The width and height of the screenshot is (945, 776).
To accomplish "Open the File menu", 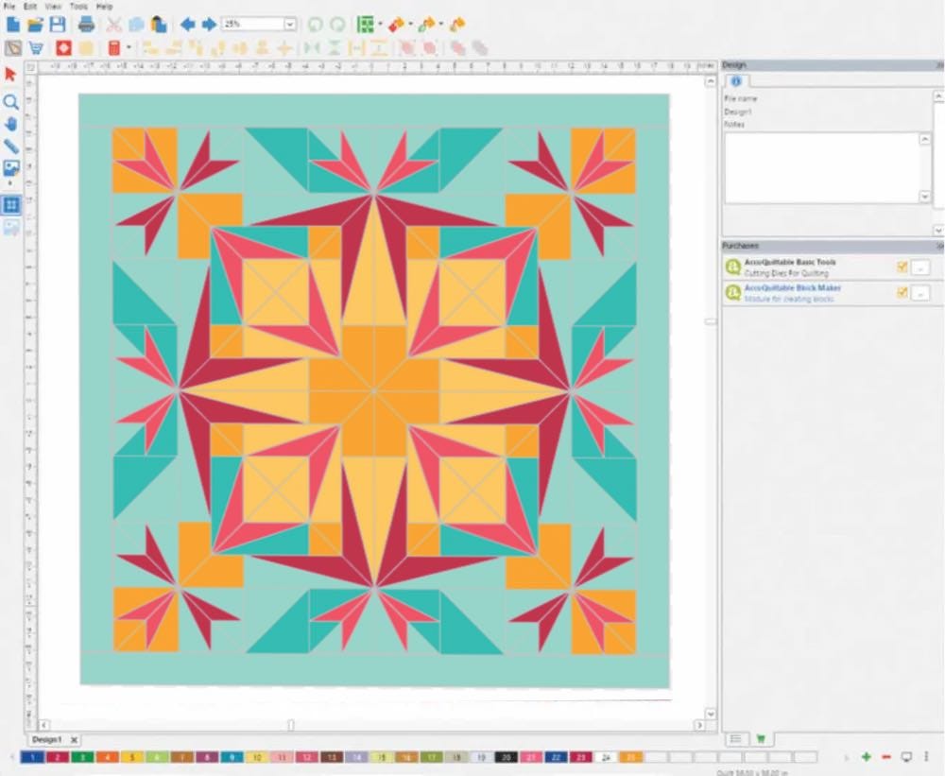I will [x=9, y=7].
